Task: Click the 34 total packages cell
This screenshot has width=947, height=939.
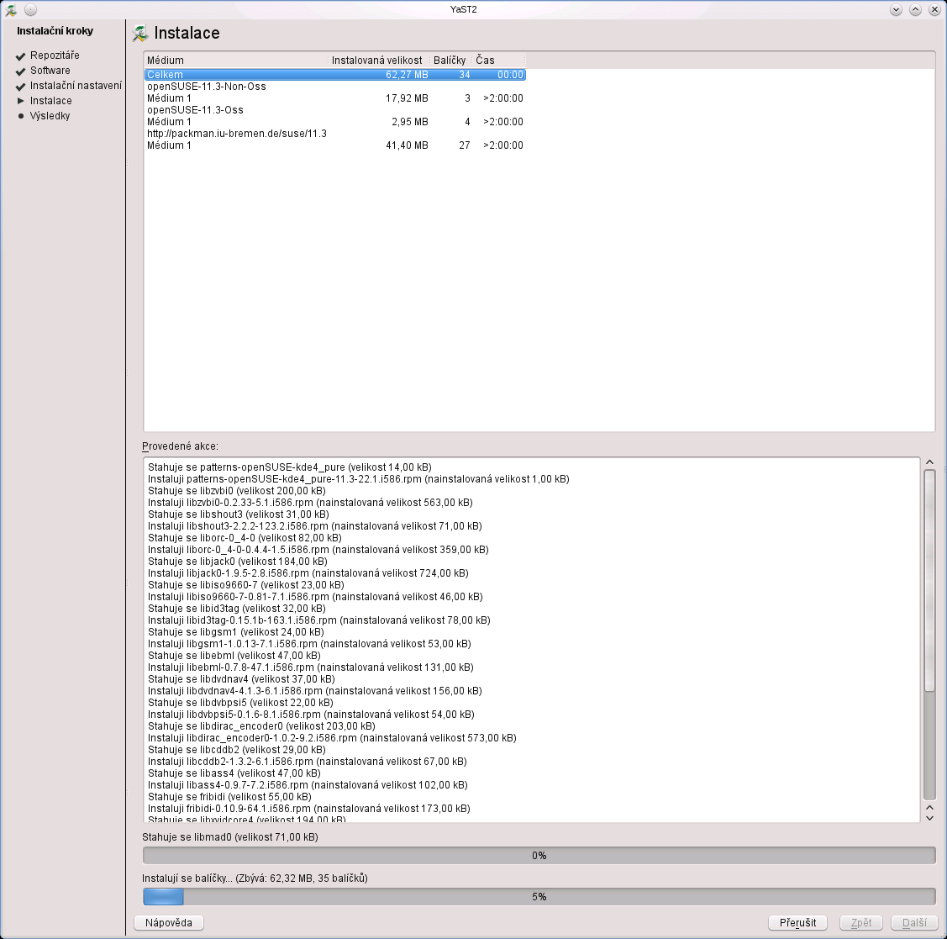Action: tap(465, 75)
